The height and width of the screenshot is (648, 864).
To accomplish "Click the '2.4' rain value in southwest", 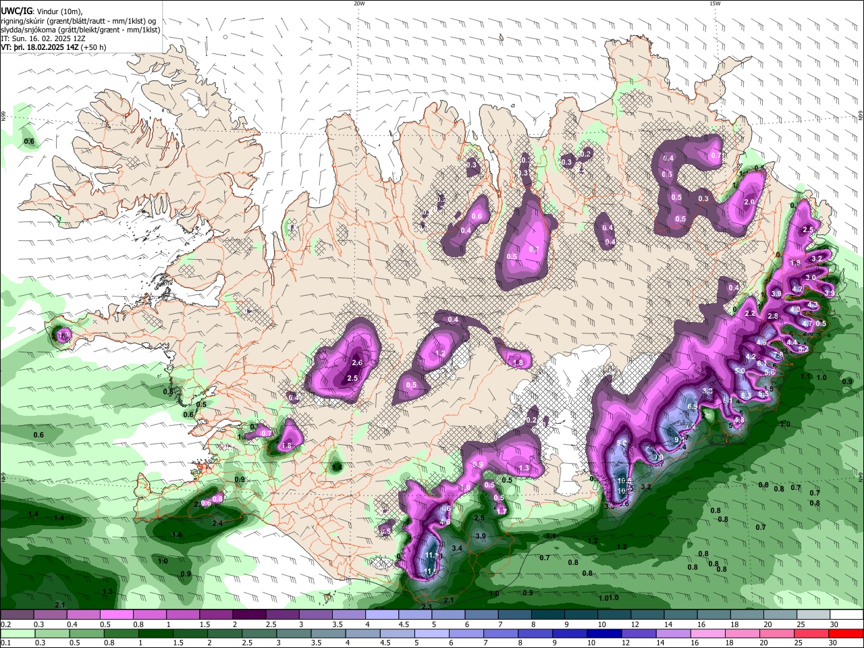I will [217, 523].
